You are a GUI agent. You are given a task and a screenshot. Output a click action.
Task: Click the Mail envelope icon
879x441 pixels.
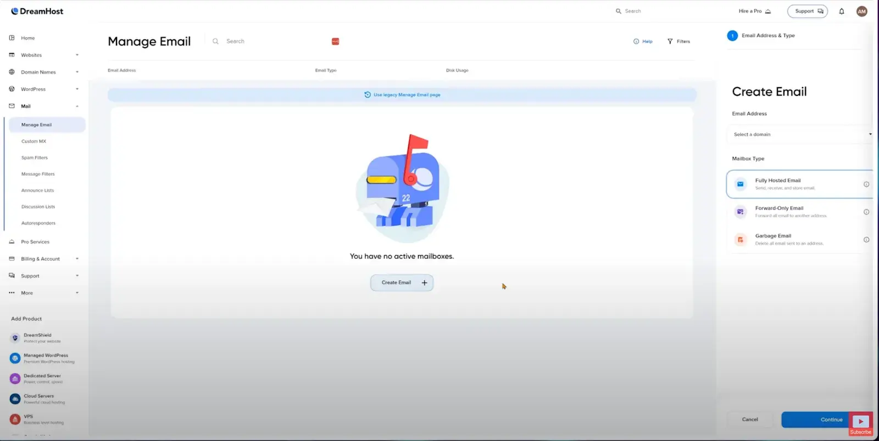tap(12, 106)
